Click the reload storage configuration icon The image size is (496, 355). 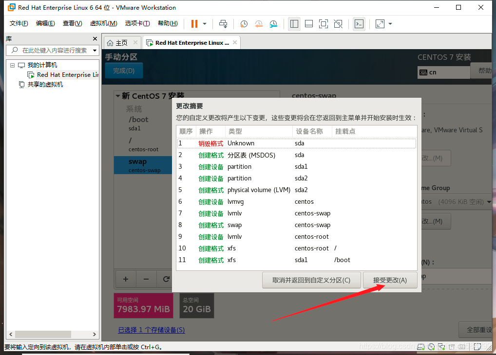click(166, 279)
